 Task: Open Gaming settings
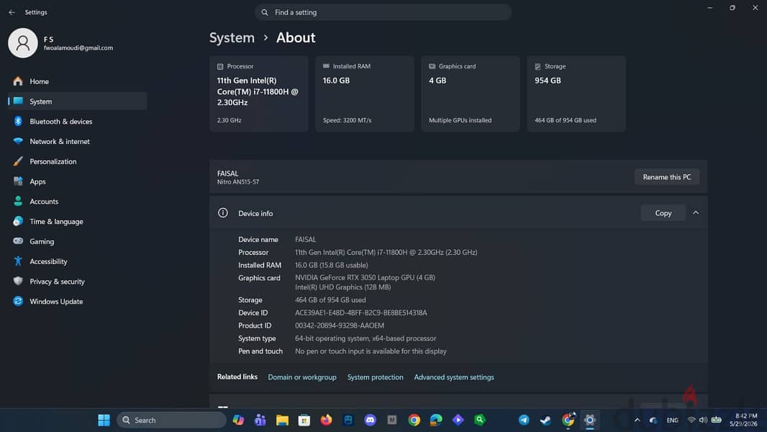(77, 242)
